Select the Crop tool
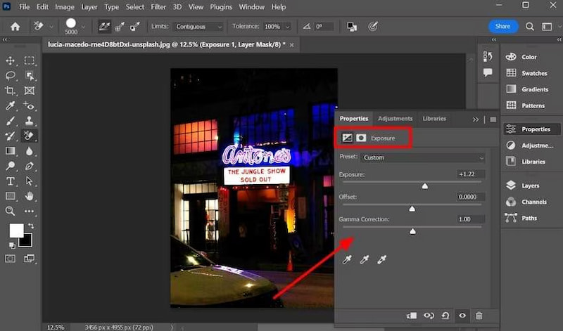The height and width of the screenshot is (331, 563). pos(10,91)
